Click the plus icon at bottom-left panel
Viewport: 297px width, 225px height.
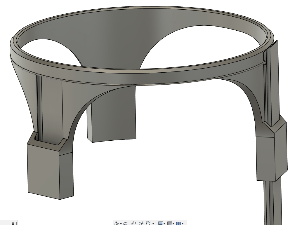point(13,224)
